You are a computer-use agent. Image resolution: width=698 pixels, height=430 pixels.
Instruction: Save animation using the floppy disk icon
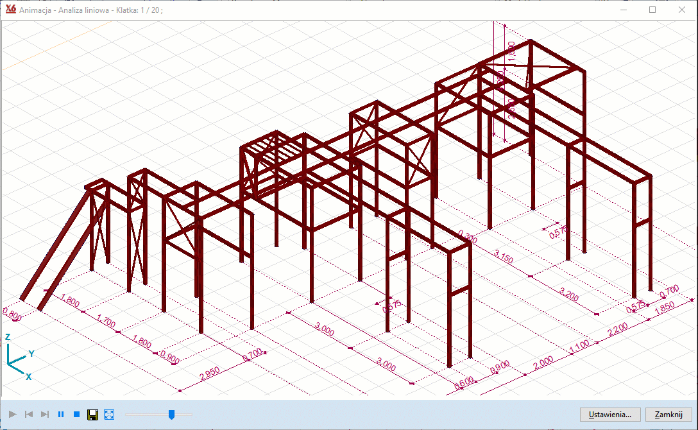92,415
